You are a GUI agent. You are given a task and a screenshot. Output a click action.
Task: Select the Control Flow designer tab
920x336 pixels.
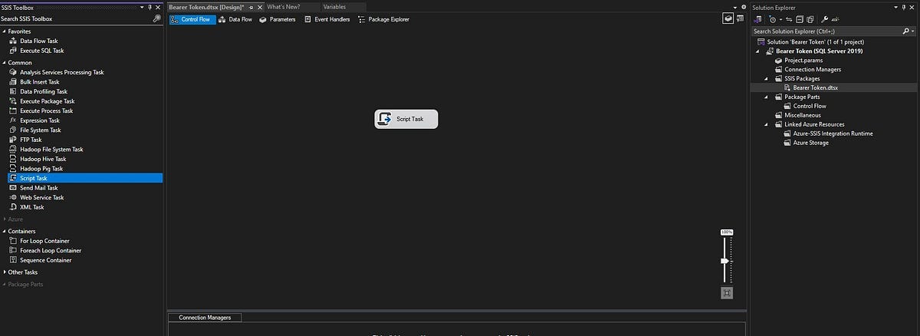[x=191, y=19]
